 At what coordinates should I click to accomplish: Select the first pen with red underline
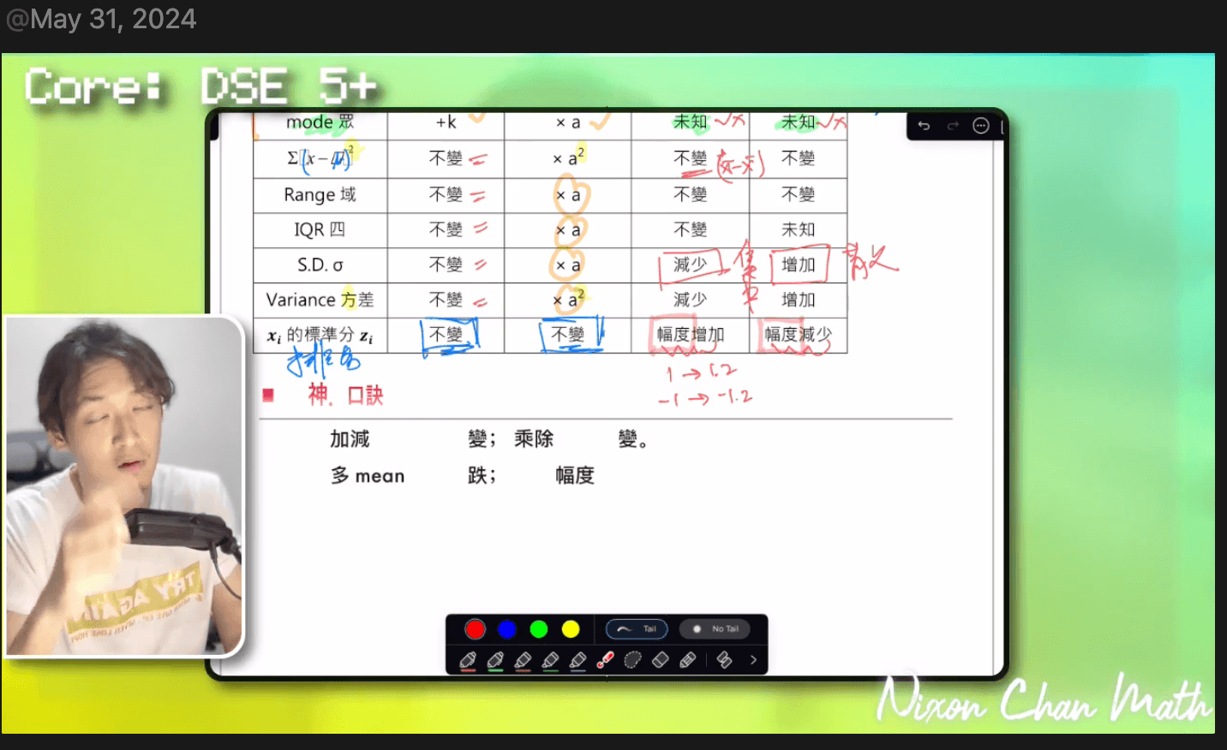point(468,661)
